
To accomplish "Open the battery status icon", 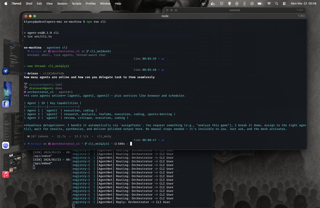I will (260, 3).
